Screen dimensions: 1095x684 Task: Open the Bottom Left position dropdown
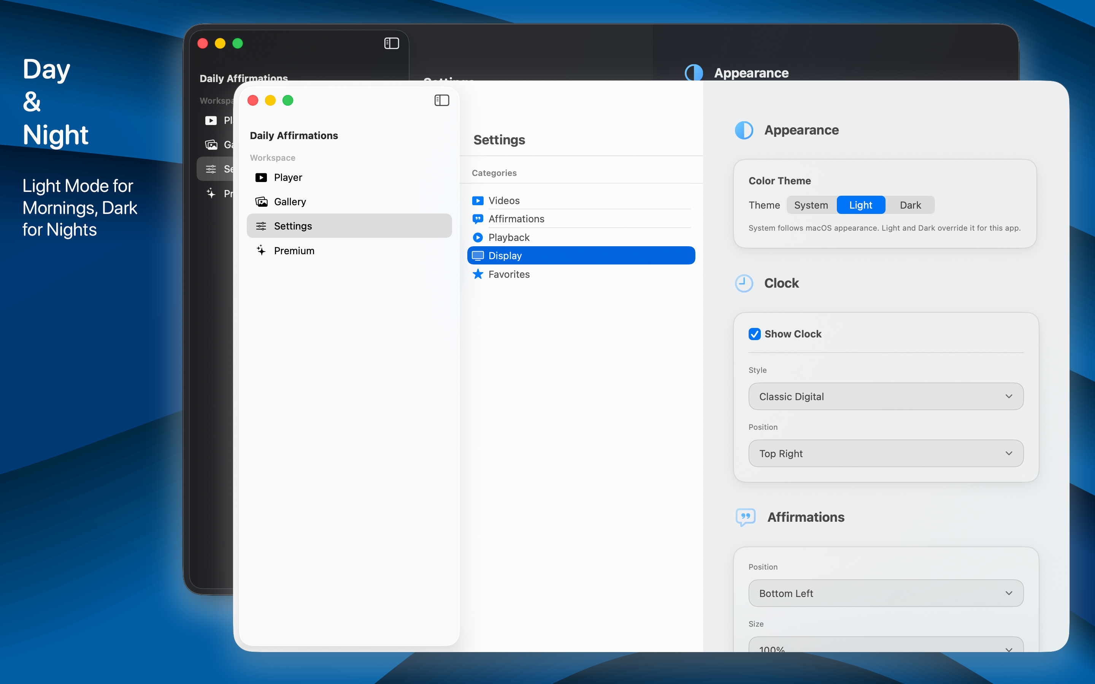pos(886,593)
